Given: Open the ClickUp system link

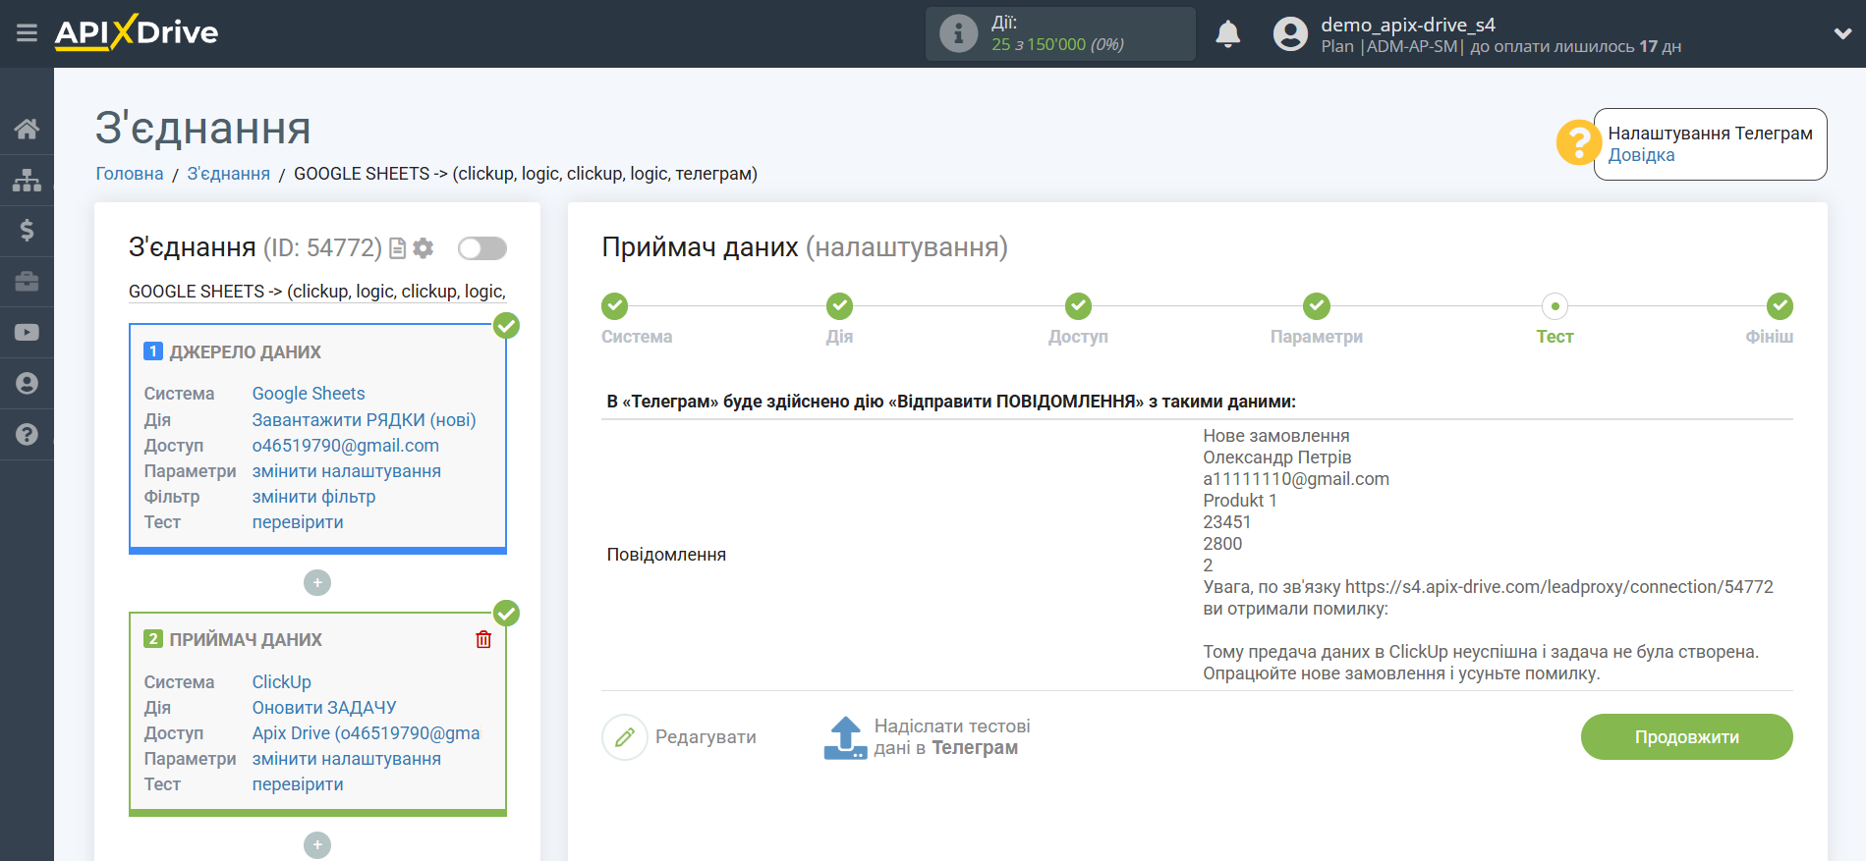Looking at the screenshot, I should pyautogui.click(x=282, y=682).
